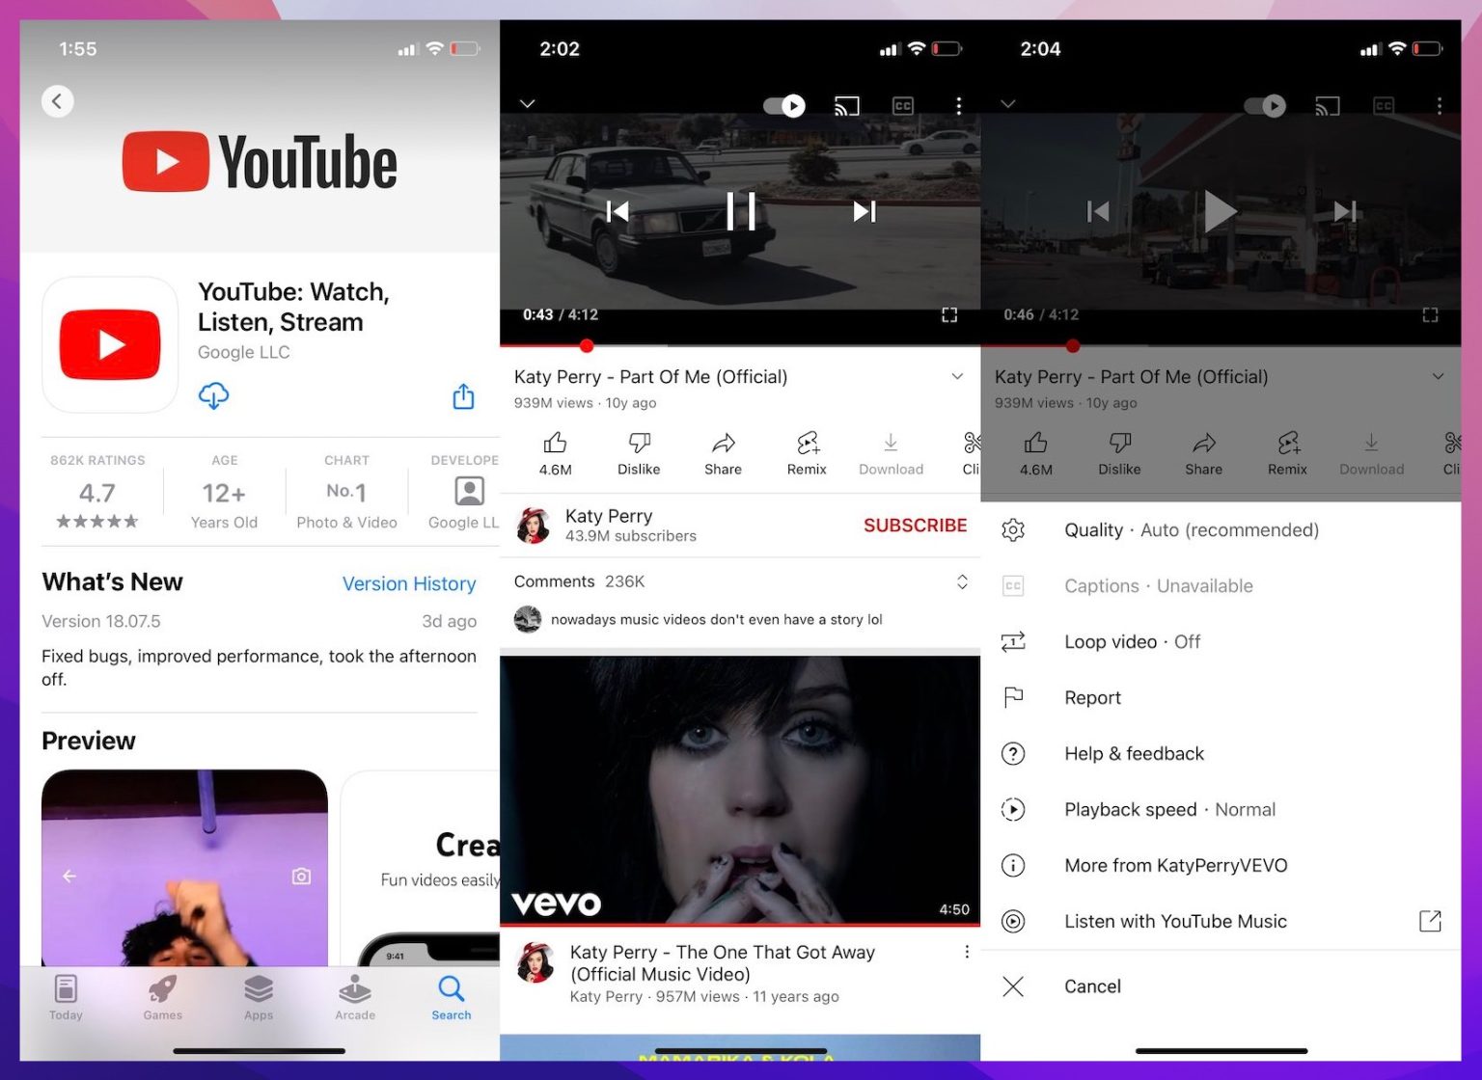Tap the cloud download icon for YouTube app
Viewport: 1482px width, 1080px height.
pos(213,395)
